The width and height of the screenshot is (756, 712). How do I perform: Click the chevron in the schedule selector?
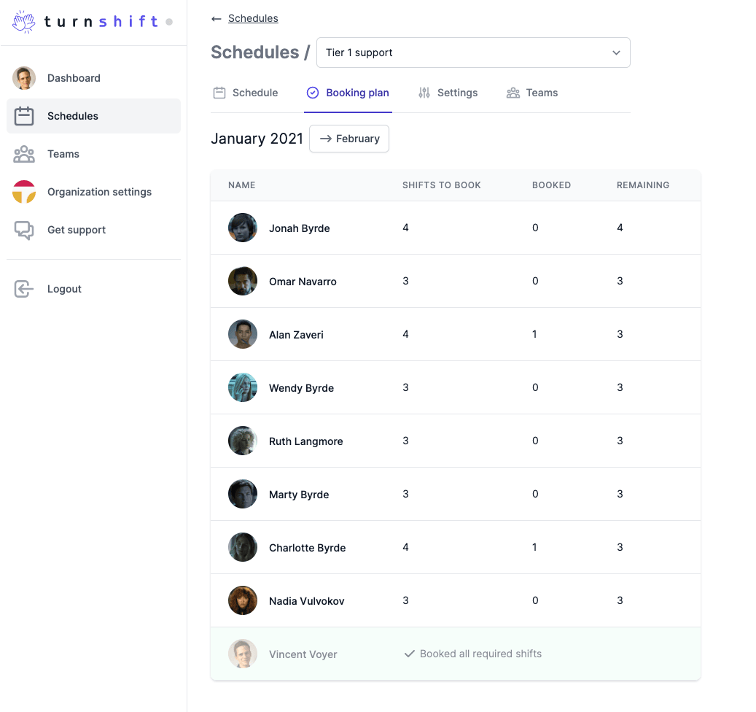[616, 53]
